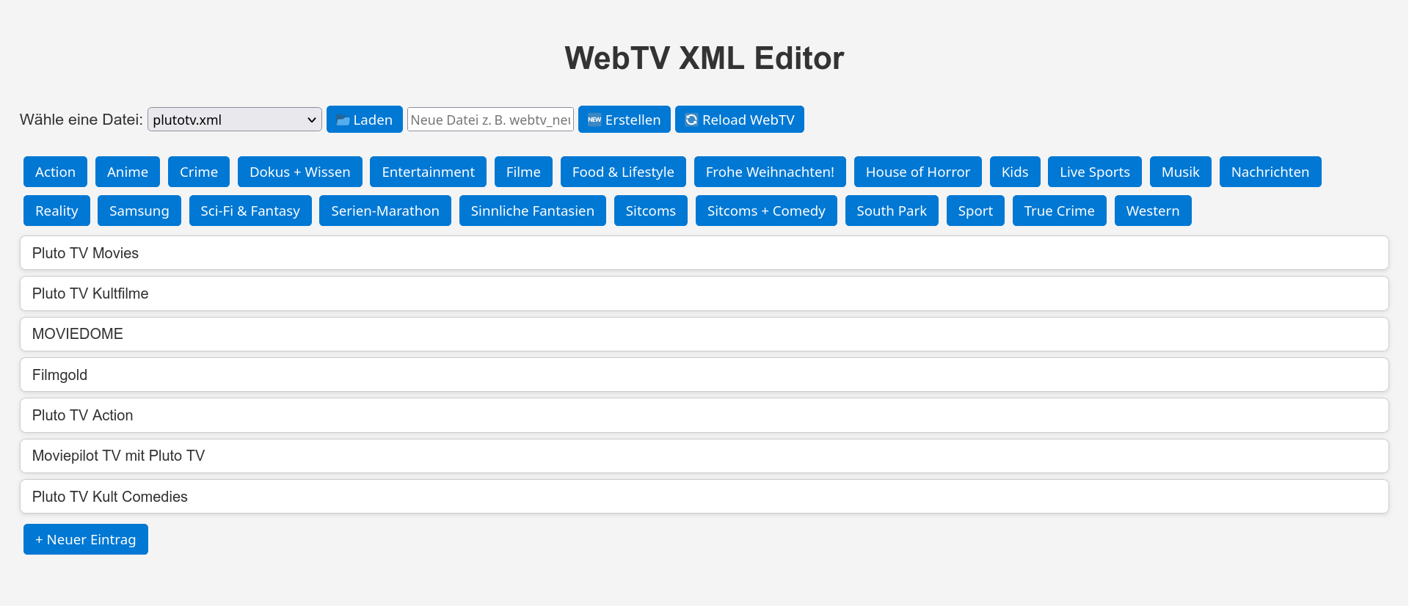
Task: Click the folder icon on Laden button
Action: (343, 120)
